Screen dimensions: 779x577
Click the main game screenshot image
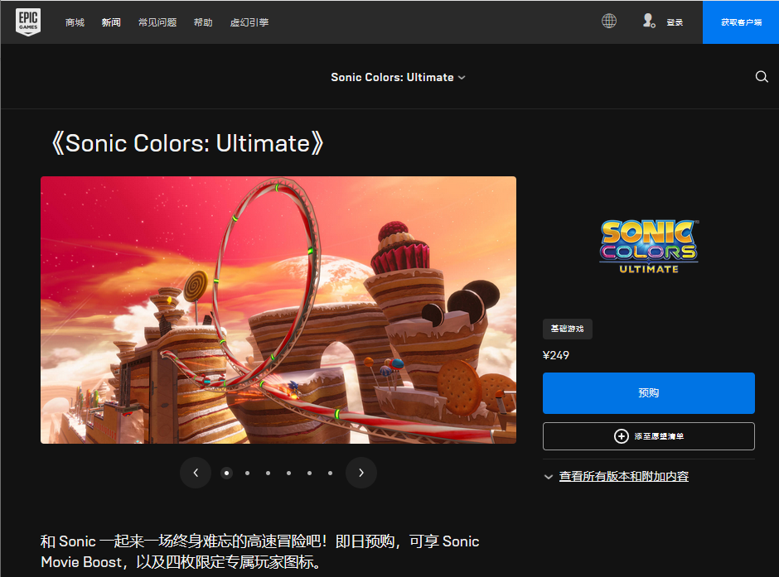pos(278,310)
